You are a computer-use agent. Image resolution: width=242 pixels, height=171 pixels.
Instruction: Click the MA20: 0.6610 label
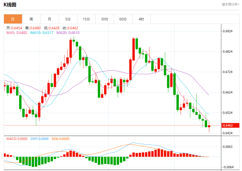click(68, 33)
